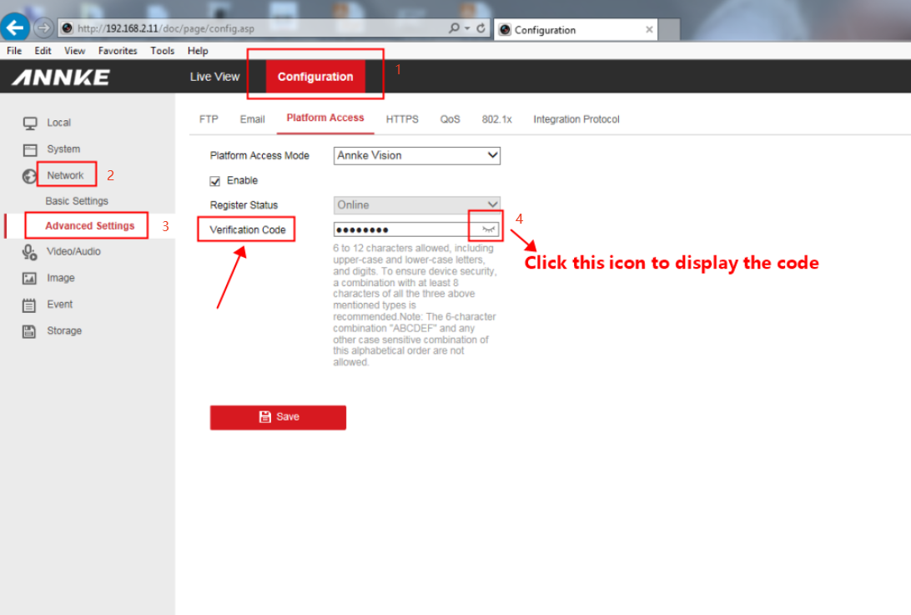Click the Event calendar icon in sidebar
This screenshot has width=911, height=615.
(x=30, y=305)
